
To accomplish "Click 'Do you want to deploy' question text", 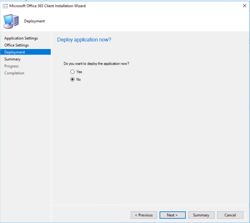I will tap(96, 64).
